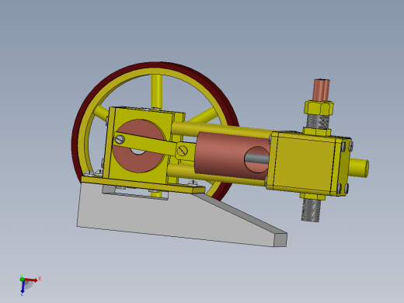Select the upper yellow guide bar

pos(220,129)
